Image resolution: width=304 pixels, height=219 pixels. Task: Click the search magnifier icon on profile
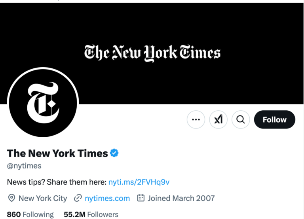241,119
